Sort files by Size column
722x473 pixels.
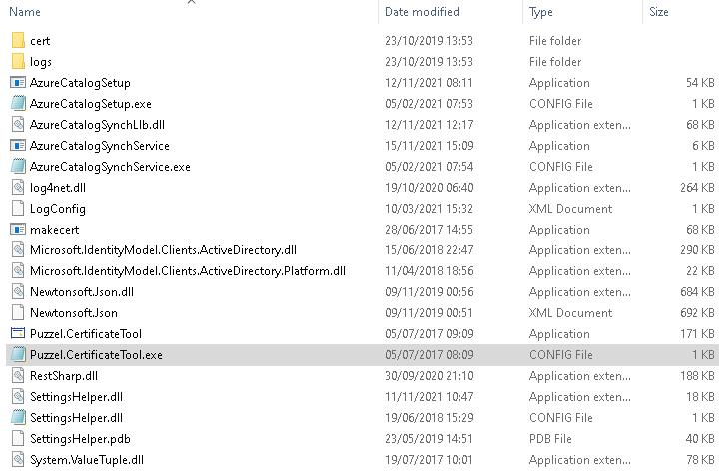[659, 12]
